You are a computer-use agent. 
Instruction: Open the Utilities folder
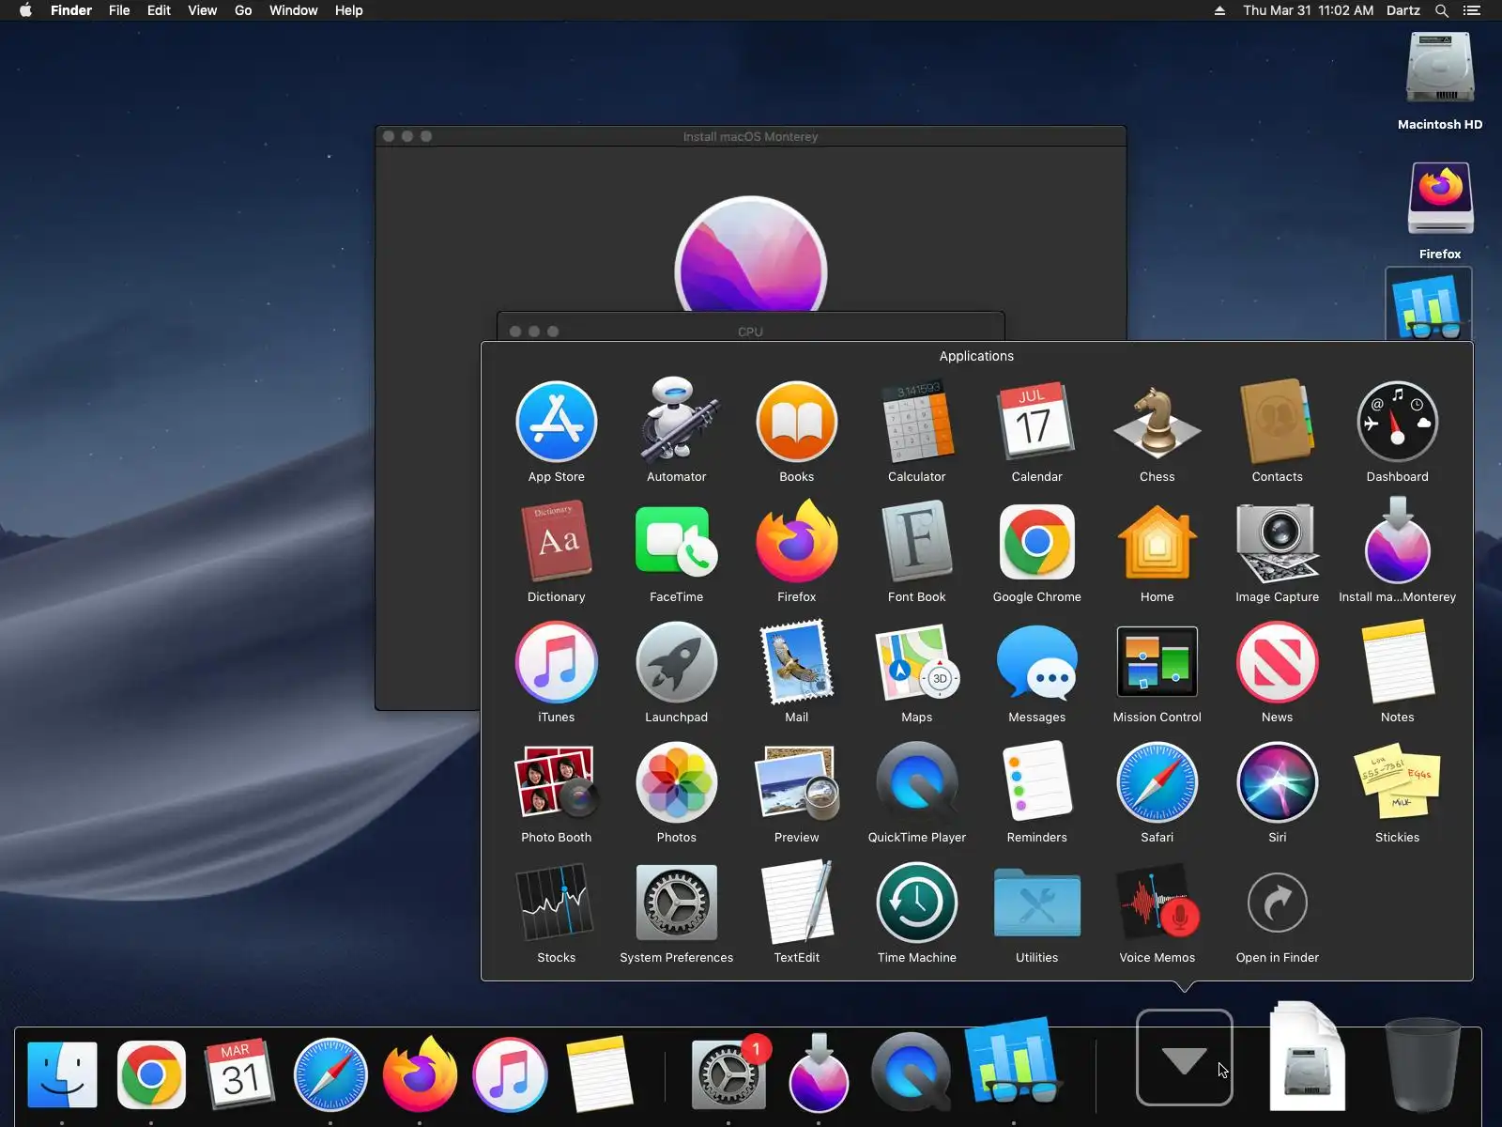pyautogui.click(x=1036, y=903)
